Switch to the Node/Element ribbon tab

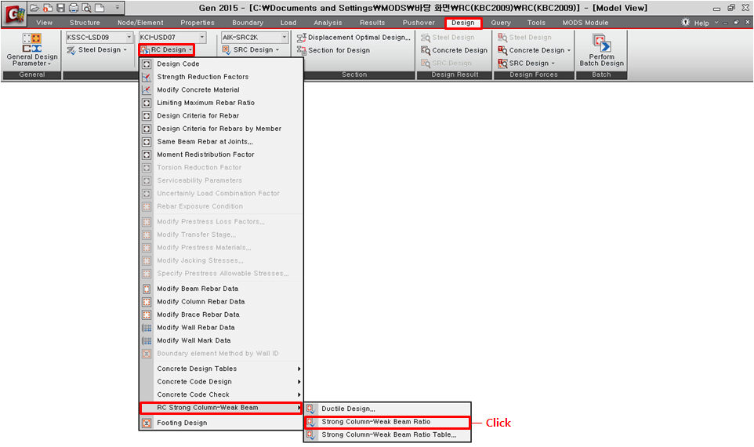[x=140, y=23]
